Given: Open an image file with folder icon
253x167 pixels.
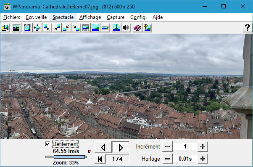Looking at the screenshot, I should 5,28.
